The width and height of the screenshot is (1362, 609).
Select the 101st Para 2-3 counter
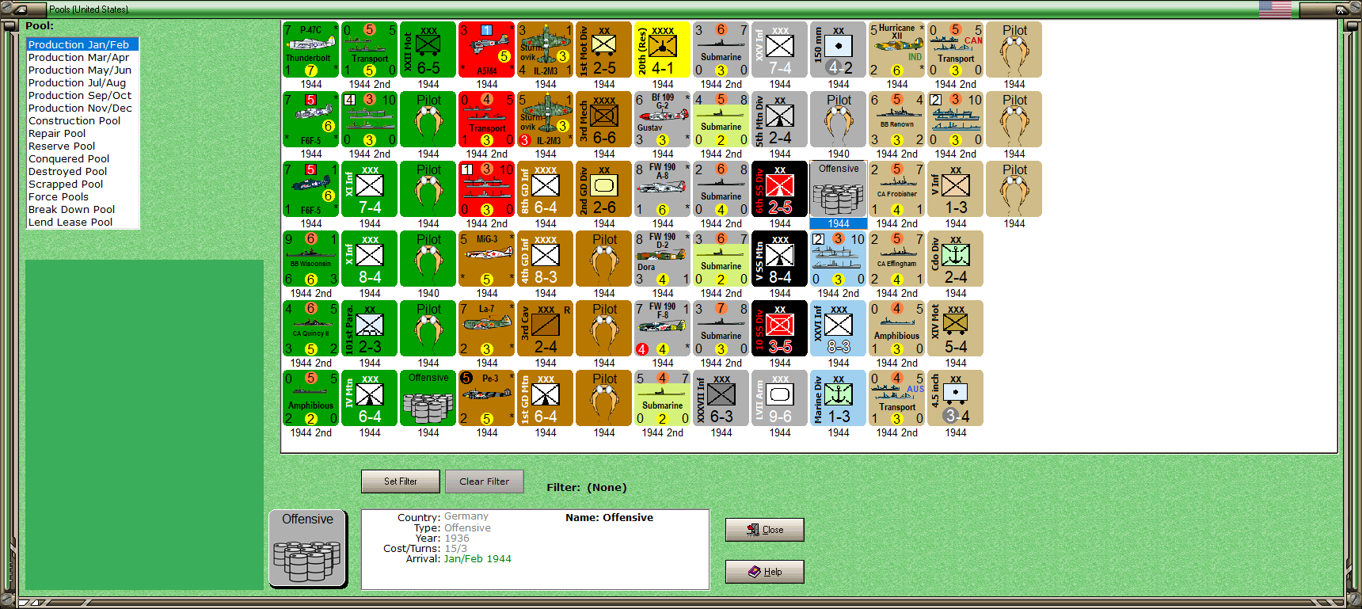pyautogui.click(x=370, y=329)
